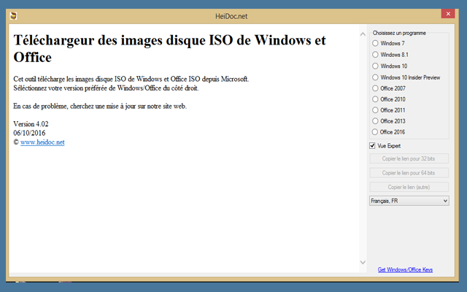Screen dimensions: 467x292
Task: Uncheck the Vue Expert checkbox
Action: pos(372,146)
